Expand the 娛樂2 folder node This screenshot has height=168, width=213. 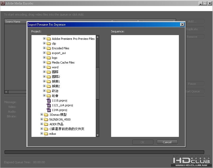(x=44, y=86)
